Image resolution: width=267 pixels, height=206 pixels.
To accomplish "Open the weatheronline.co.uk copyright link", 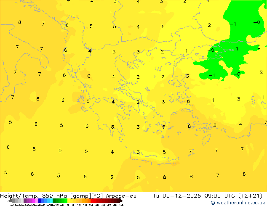I will [x=238, y=203].
